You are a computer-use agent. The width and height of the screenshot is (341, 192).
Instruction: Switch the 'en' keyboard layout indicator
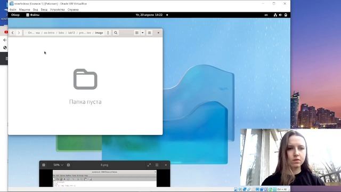266,15
